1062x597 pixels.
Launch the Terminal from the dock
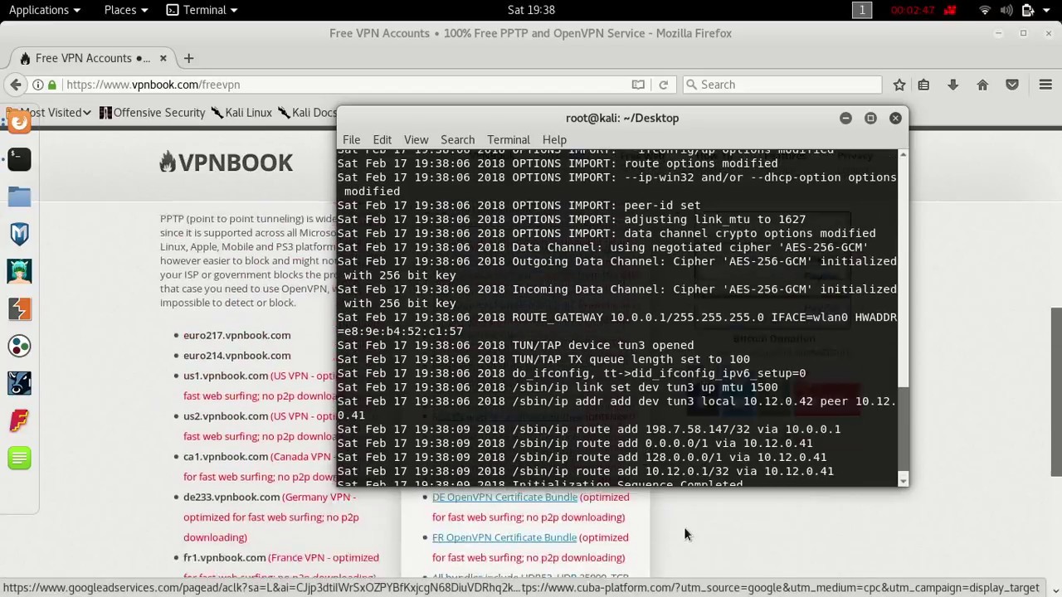point(19,158)
